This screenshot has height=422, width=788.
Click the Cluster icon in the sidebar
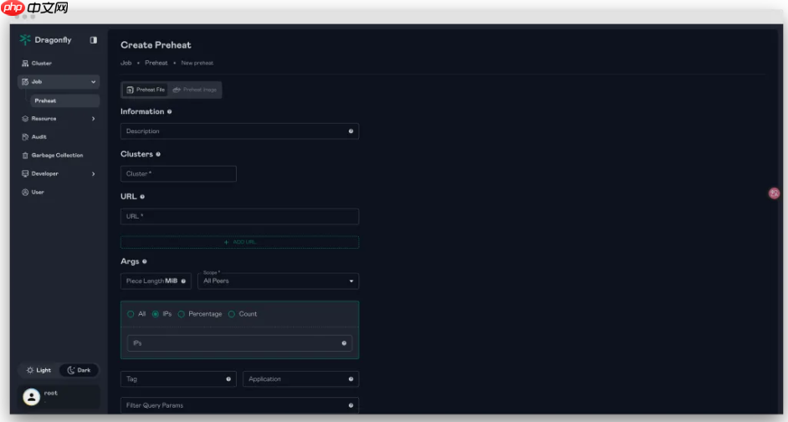point(25,64)
